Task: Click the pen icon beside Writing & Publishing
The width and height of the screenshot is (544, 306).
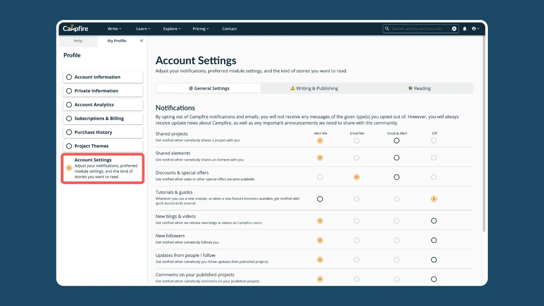Action: pyautogui.click(x=292, y=88)
